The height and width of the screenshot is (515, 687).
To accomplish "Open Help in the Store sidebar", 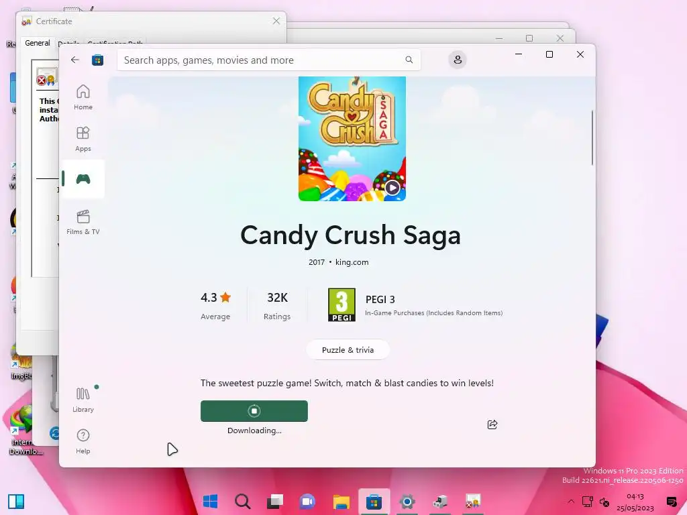I will [83, 441].
